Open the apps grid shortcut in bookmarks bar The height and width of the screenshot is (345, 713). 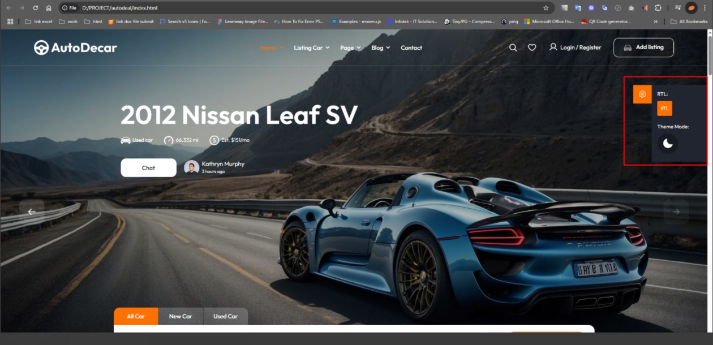10,21
